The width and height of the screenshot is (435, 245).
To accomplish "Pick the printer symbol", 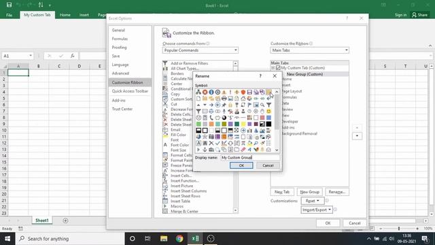I will [224, 98].
